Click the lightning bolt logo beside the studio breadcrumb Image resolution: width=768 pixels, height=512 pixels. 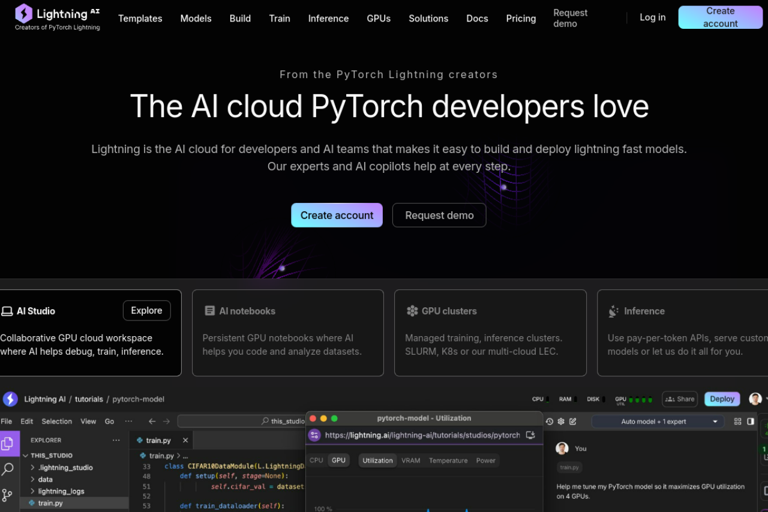(x=10, y=399)
